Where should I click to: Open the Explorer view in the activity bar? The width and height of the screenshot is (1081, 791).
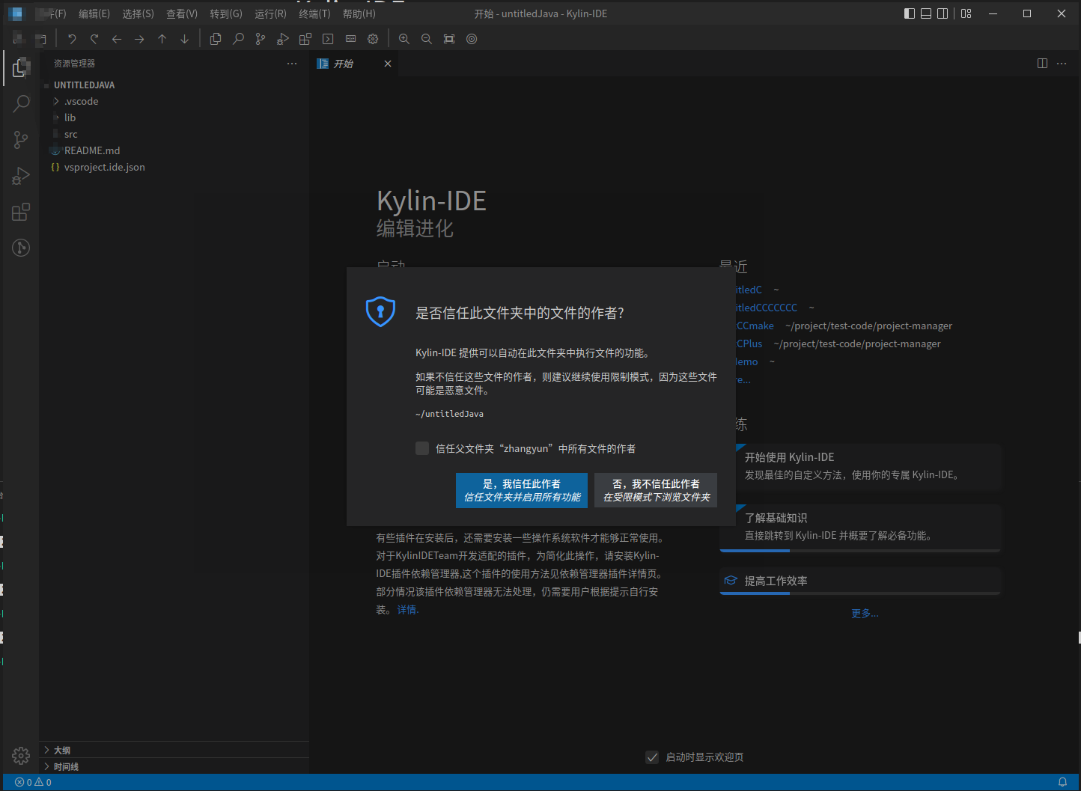coord(21,68)
